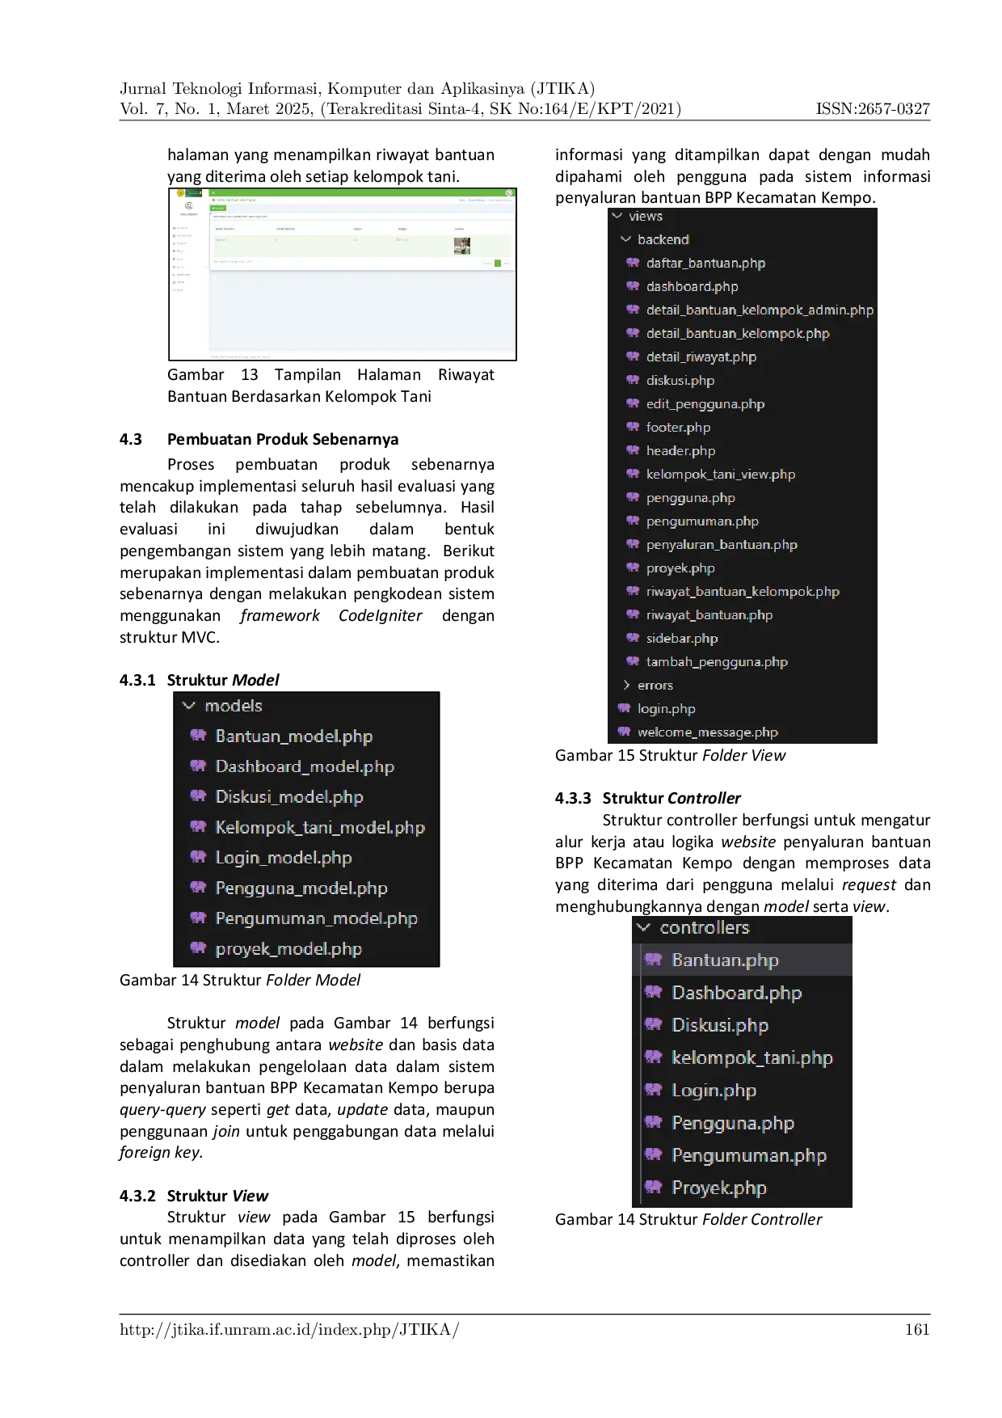Screen dimensions: 1002x1418
Task: Collapse the controllers folder
Action: pos(643,927)
